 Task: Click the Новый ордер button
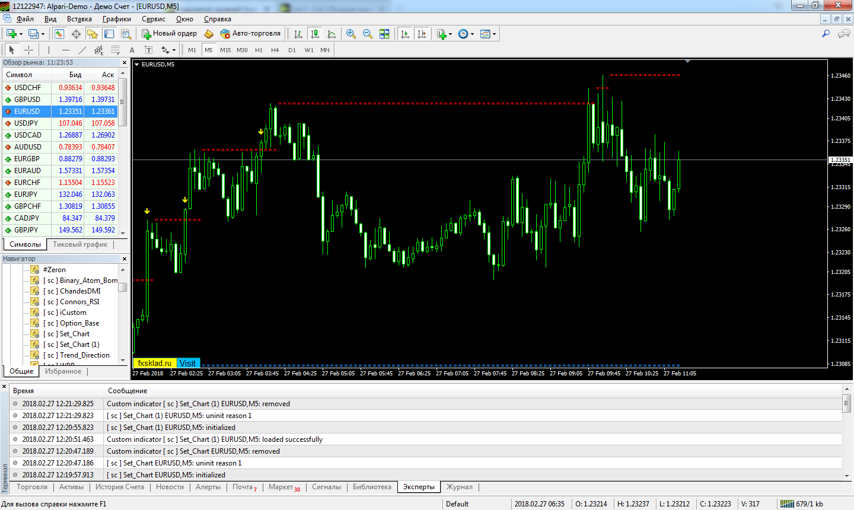click(169, 34)
